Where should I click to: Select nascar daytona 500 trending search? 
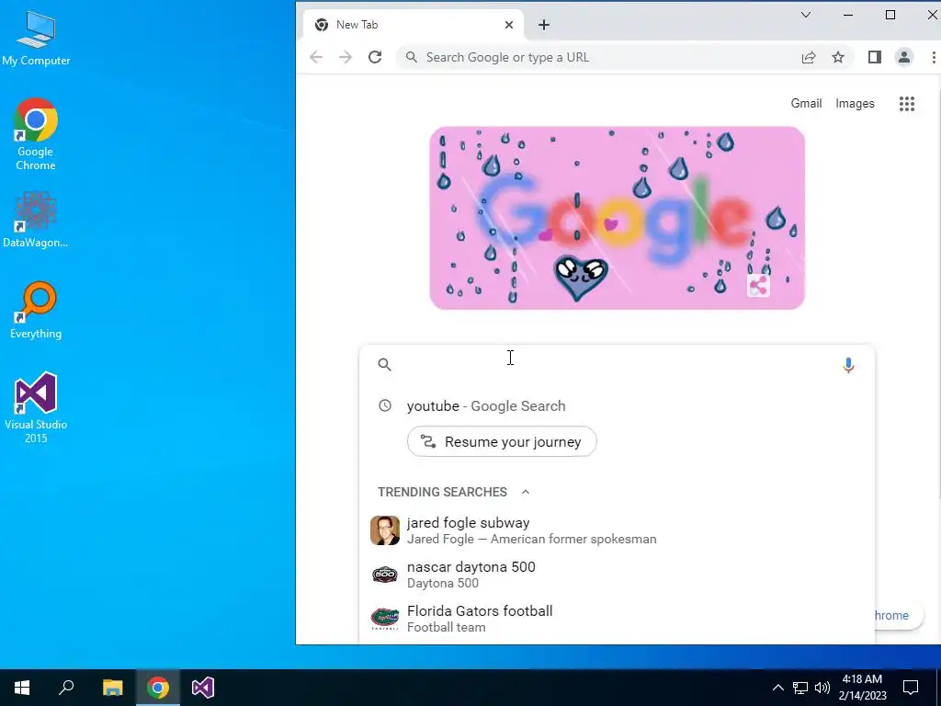pyautogui.click(x=617, y=575)
